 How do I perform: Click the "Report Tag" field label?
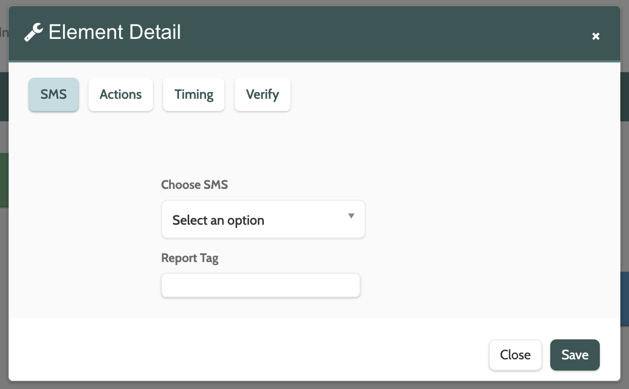coord(190,258)
